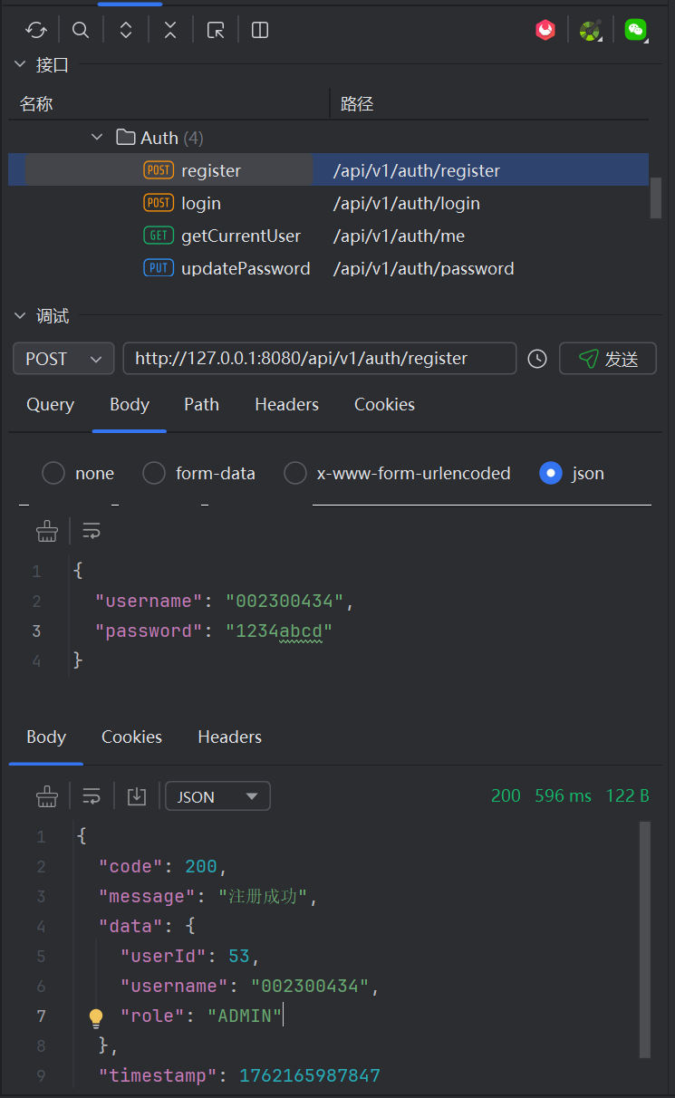Toggle soft wrap in request body

click(x=92, y=531)
